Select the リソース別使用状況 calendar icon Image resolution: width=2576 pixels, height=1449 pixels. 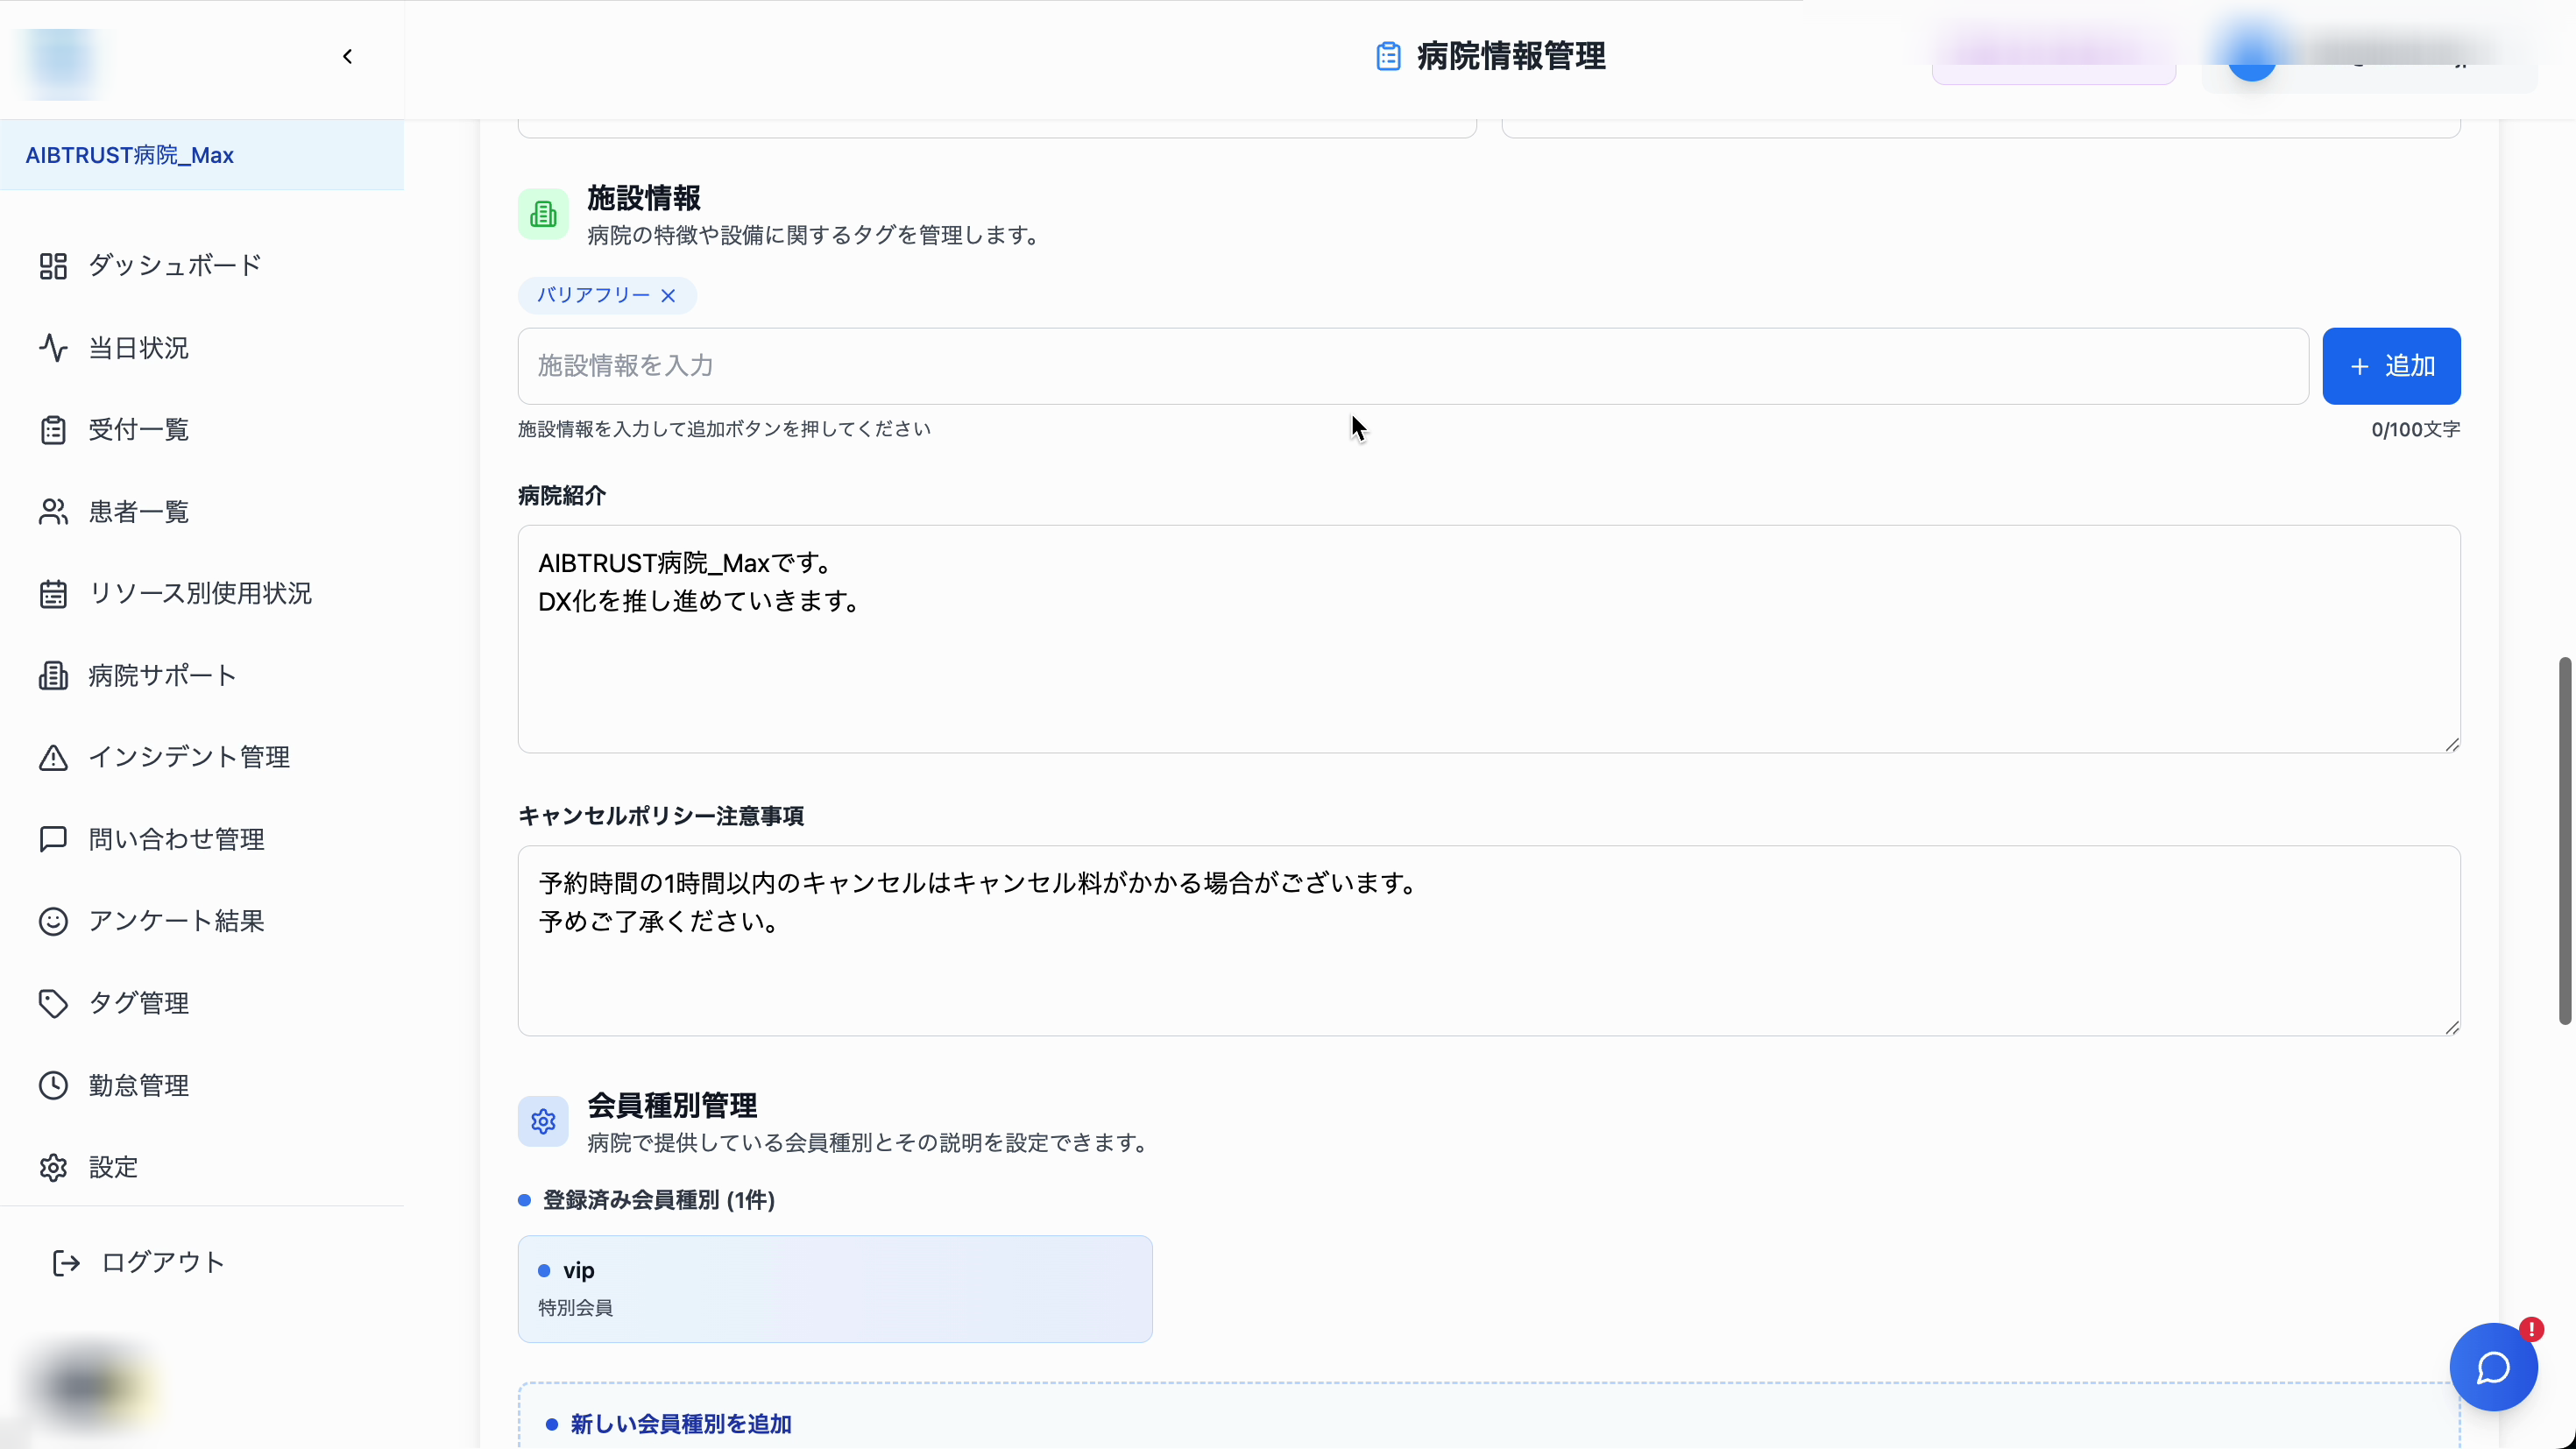pyautogui.click(x=53, y=593)
